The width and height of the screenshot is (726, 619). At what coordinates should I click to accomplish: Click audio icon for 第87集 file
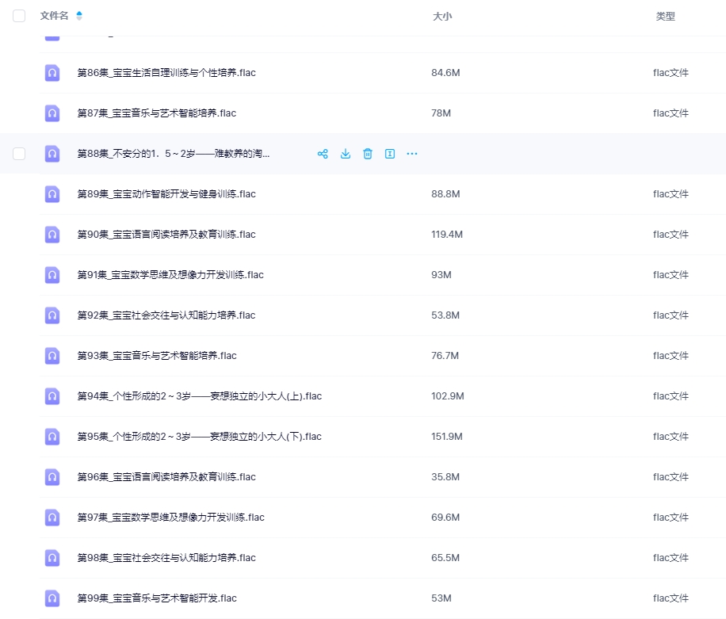52,113
